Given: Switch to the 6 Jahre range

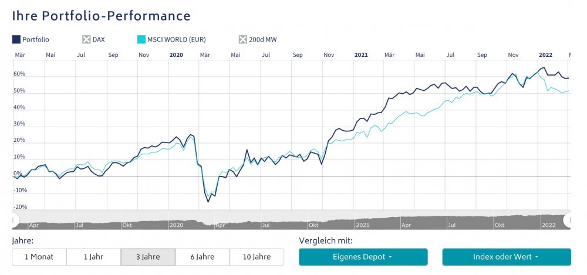Looking at the screenshot, I should pos(203,257).
